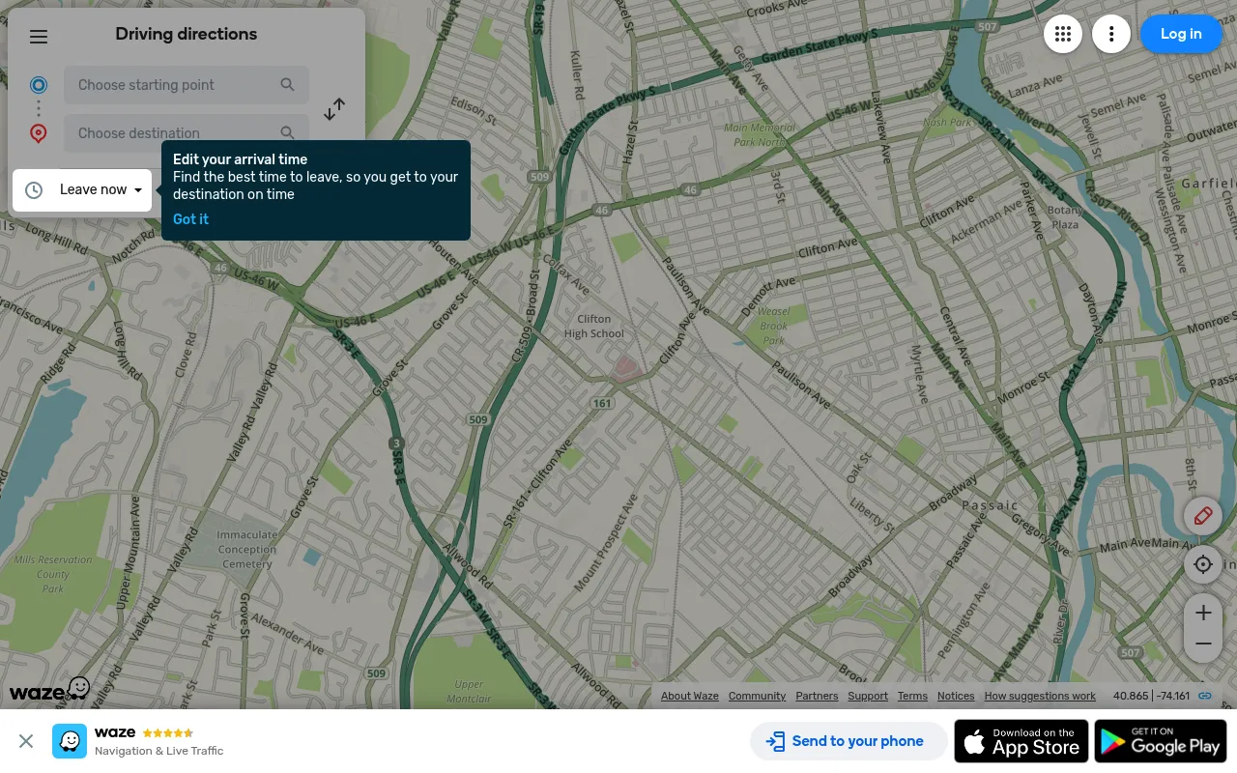Screen dimensions: 1237x773
Task: Open the apps grid menu
Action: pos(1063,35)
